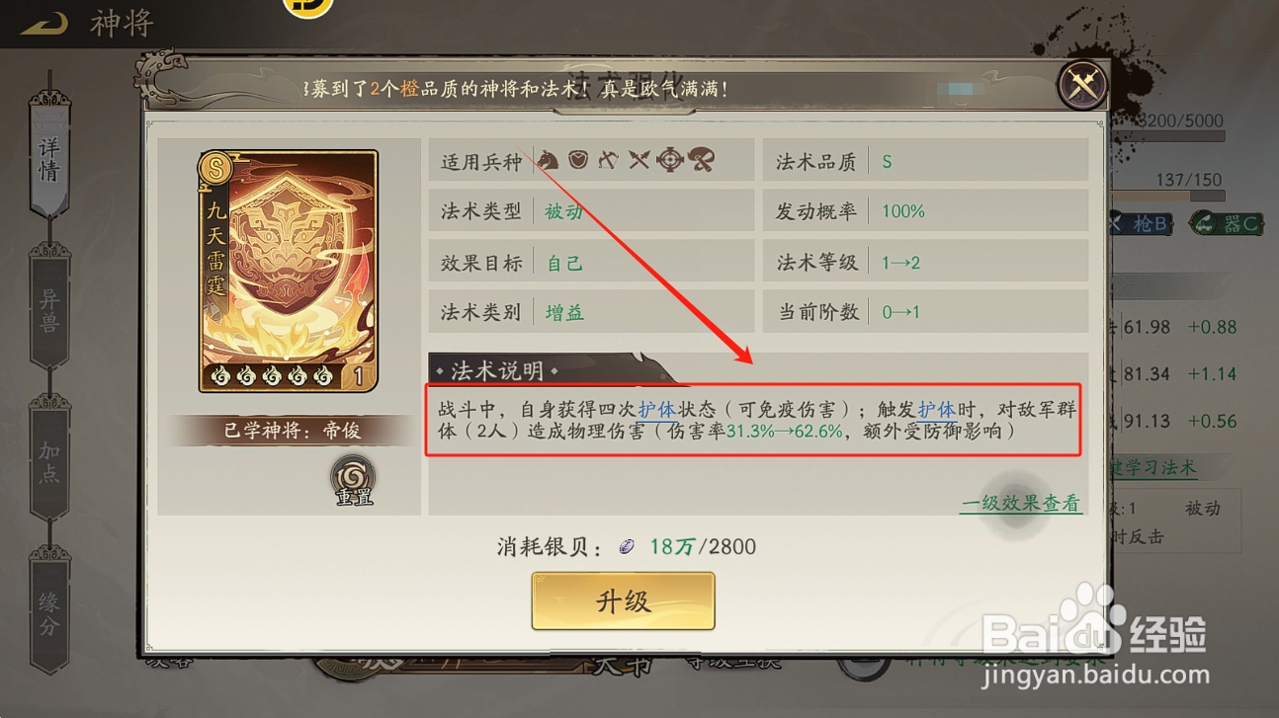Click the silver shell currency icon
The width and height of the screenshot is (1279, 718).
627,546
